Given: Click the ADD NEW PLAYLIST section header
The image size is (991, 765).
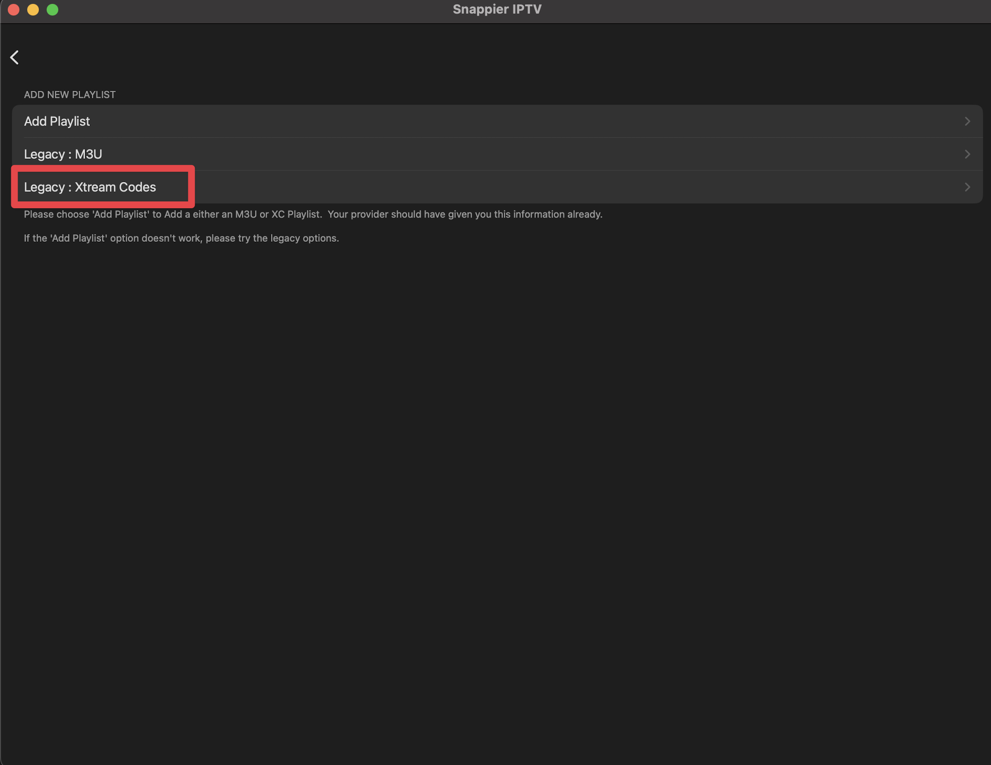Looking at the screenshot, I should (69, 95).
